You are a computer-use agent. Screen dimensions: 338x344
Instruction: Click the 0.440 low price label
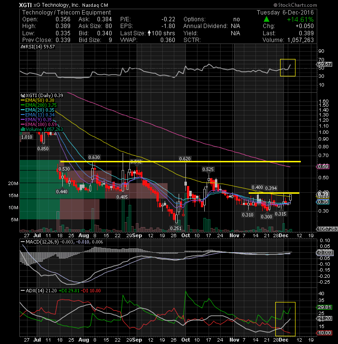click(x=62, y=191)
